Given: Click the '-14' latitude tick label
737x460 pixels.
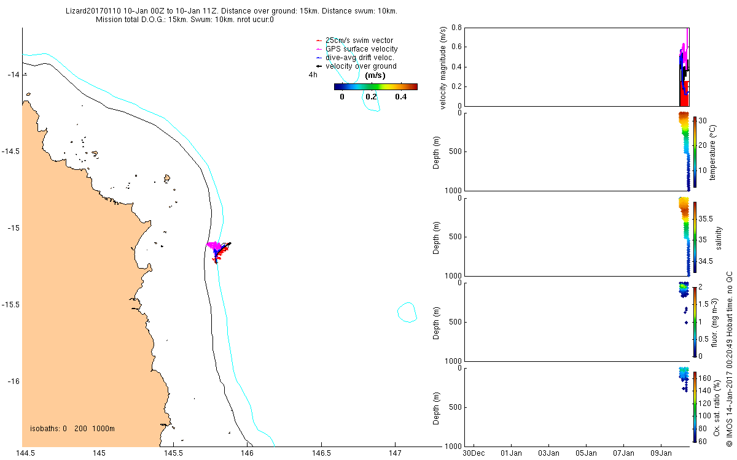Looking at the screenshot, I should 13,75.
